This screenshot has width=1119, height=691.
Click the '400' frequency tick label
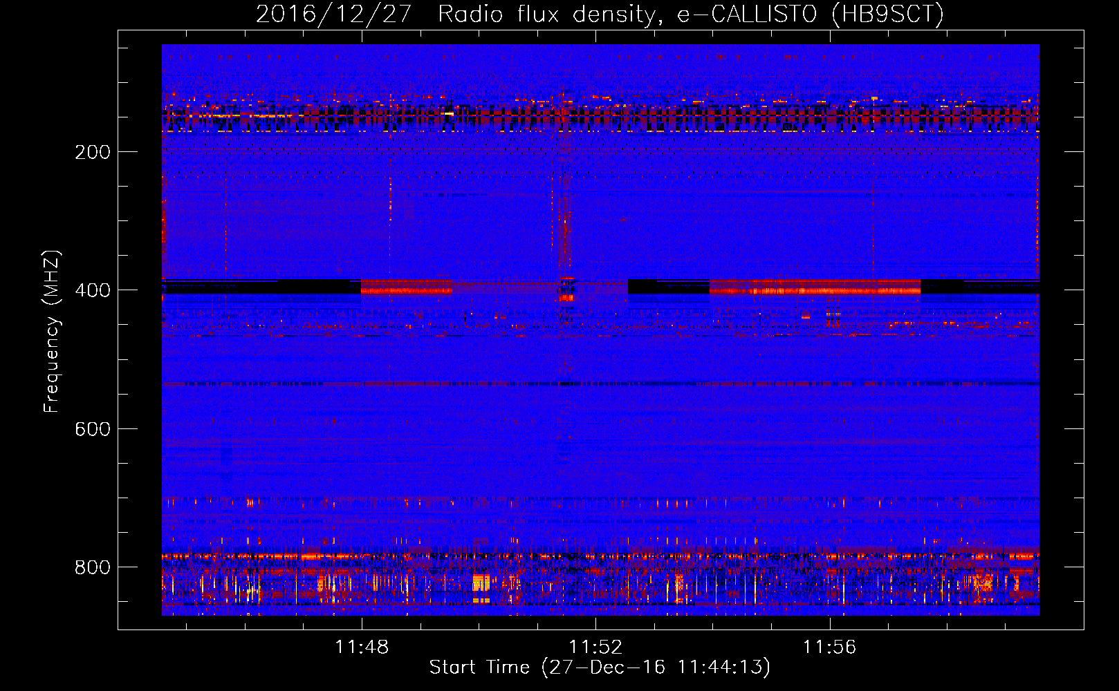point(93,290)
